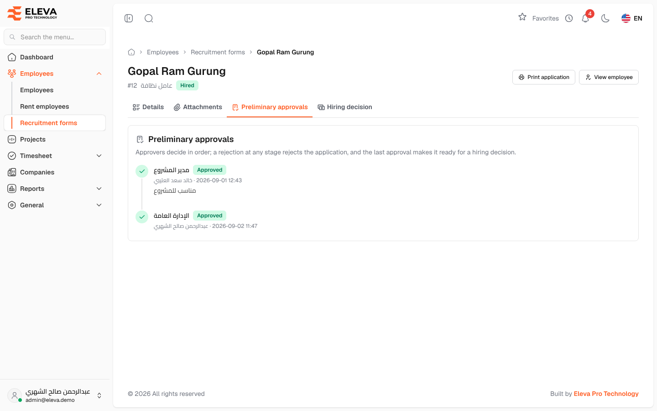This screenshot has height=411, width=657.
Task: Open the Details tab
Action: 148,107
